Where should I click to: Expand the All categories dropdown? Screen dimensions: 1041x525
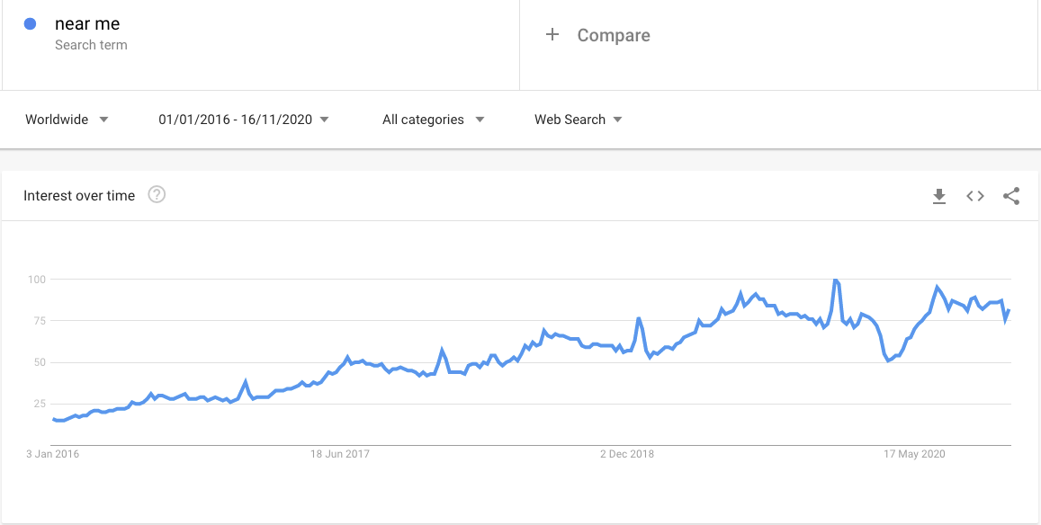click(433, 120)
